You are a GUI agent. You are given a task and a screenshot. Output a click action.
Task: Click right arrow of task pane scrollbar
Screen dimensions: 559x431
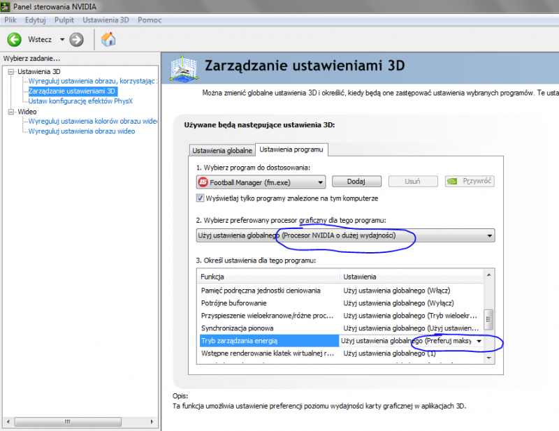click(152, 422)
